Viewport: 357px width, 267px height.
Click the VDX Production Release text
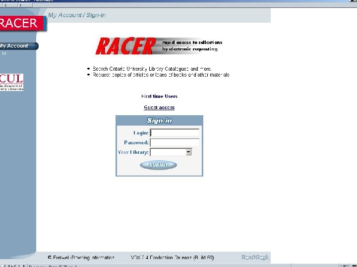coord(173,258)
